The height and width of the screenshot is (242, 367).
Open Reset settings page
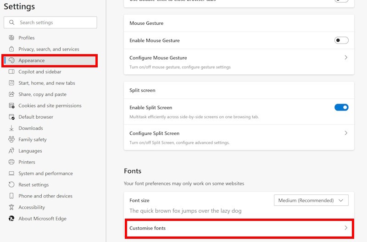click(33, 185)
